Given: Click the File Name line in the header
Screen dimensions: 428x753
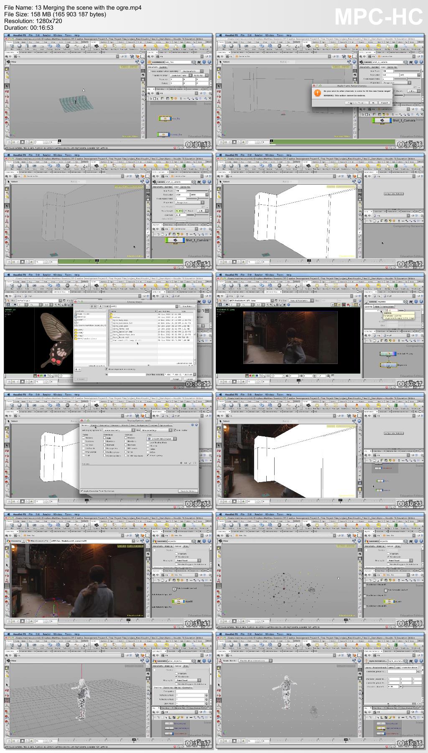Looking at the screenshot, I should [73, 8].
